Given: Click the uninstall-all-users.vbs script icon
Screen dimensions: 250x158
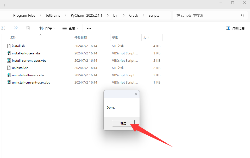Looking at the screenshot, I should click(9, 75).
